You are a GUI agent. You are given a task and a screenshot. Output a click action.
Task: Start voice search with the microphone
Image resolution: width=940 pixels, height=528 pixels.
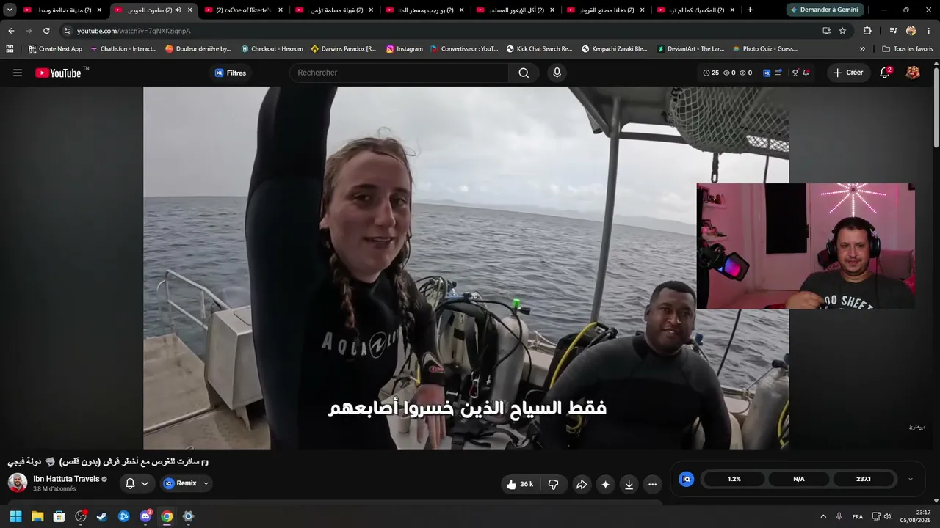coord(557,73)
